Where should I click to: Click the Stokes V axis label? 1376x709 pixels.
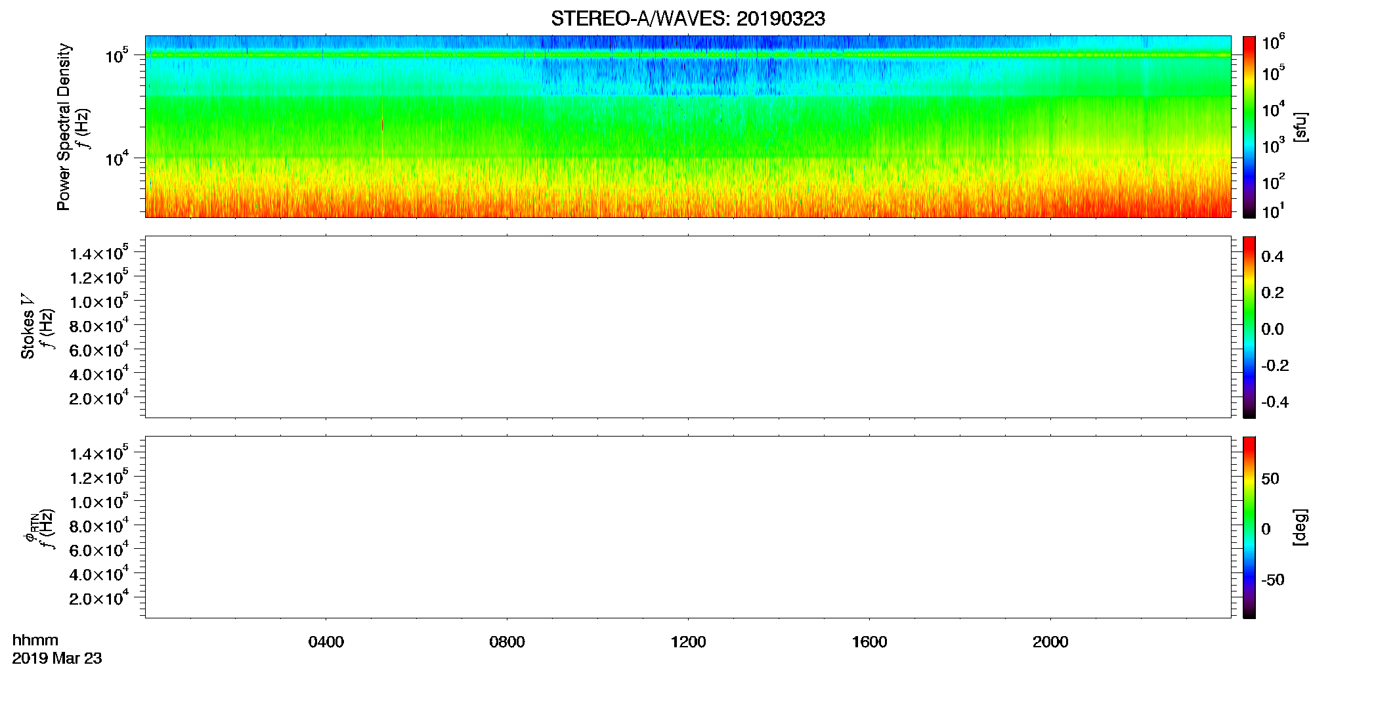[x=28, y=327]
